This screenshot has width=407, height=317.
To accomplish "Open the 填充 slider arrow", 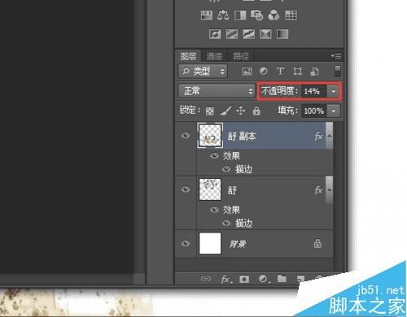I will coord(334,111).
